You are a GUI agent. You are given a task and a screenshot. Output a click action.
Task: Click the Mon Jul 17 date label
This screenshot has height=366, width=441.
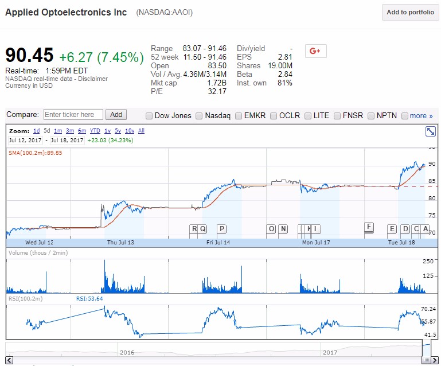click(x=316, y=242)
